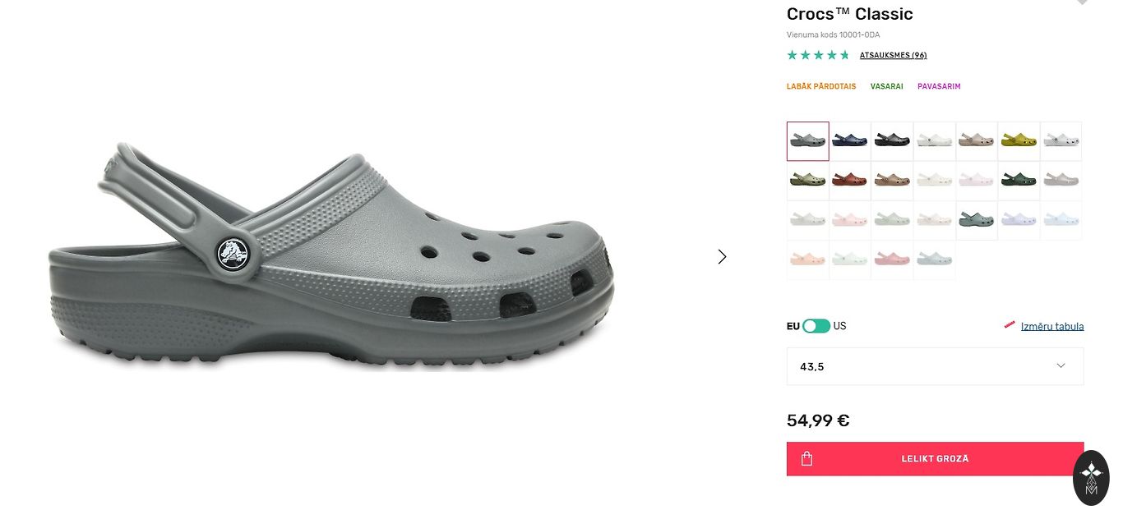The image size is (1123, 519).
Task: Click the red LELIKT GROZĀ button
Action: tap(935, 459)
